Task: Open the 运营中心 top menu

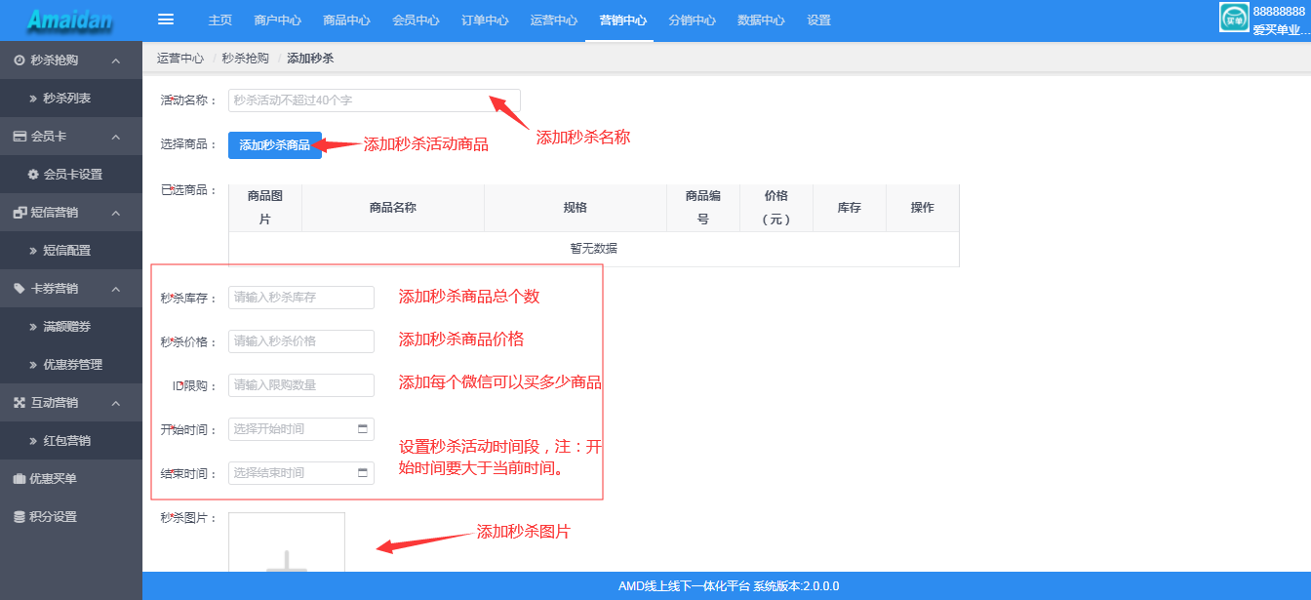Action: [x=554, y=20]
